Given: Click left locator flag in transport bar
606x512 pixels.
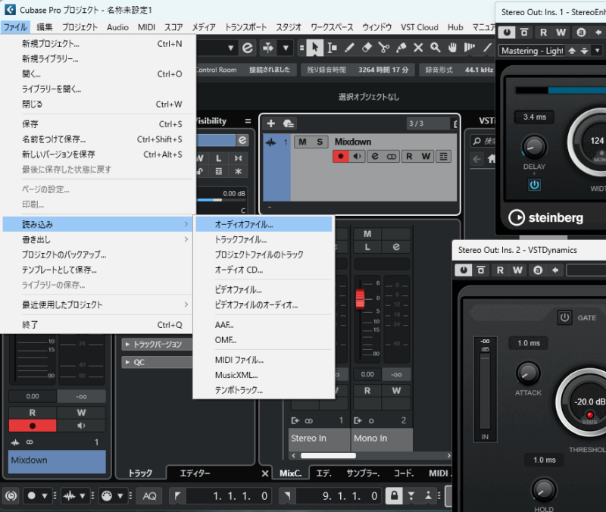Looking at the screenshot, I should tap(177, 496).
